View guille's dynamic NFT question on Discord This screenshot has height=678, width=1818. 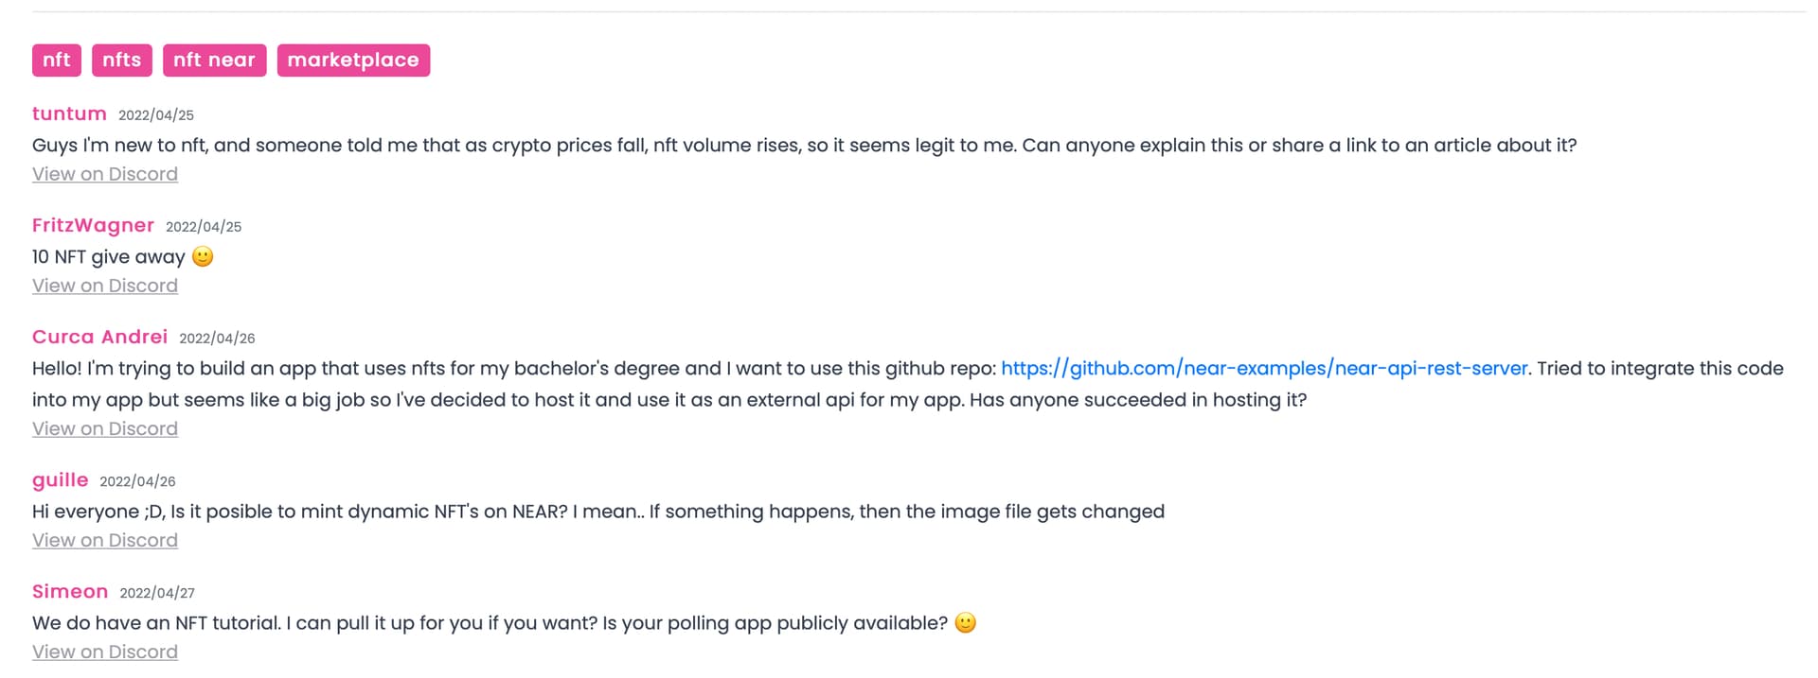[x=105, y=540]
